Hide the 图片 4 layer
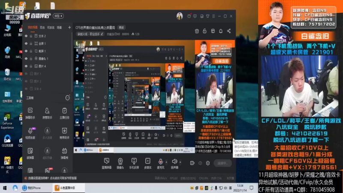Screen dimensions: 343x193 (x=26, y=66)
